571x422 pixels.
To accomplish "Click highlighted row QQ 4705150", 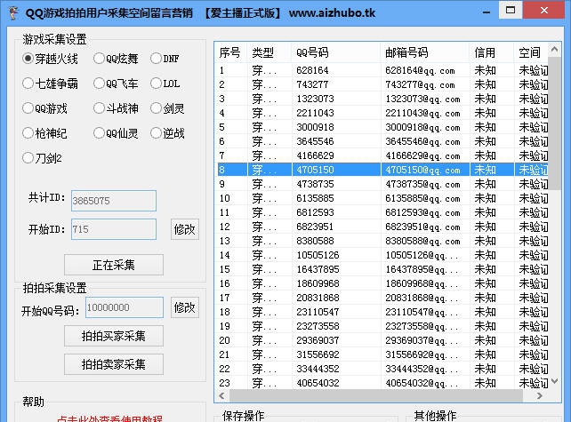I will coord(382,170).
